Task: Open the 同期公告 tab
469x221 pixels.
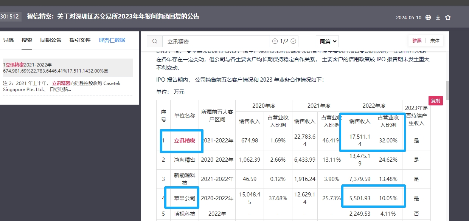Action: (x=51, y=40)
